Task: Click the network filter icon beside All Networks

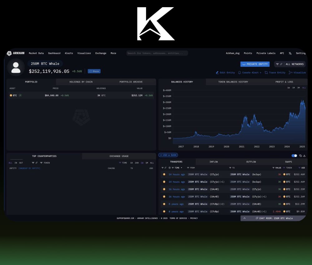Action: 277,64
